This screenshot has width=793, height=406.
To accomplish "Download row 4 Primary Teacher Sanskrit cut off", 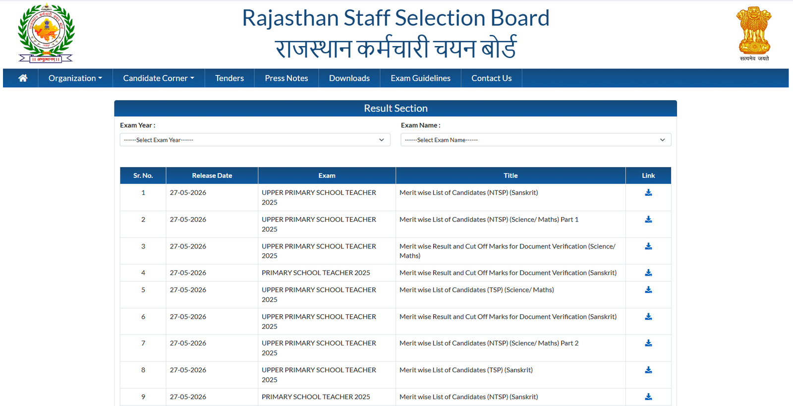I will (x=648, y=273).
